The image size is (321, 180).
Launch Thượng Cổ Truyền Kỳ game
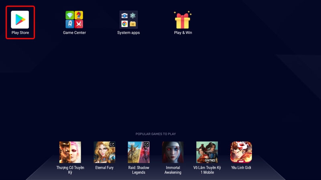coord(70,152)
